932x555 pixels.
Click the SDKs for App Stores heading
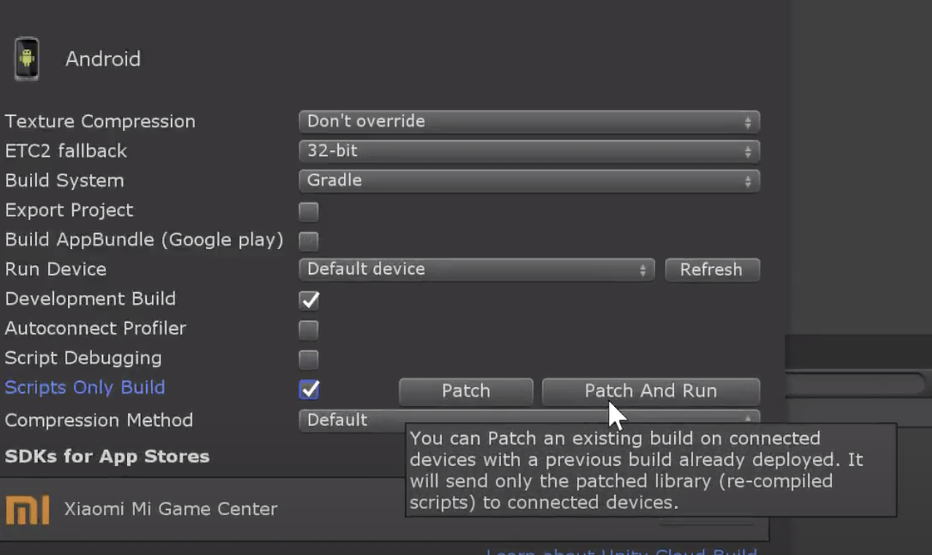pos(107,456)
